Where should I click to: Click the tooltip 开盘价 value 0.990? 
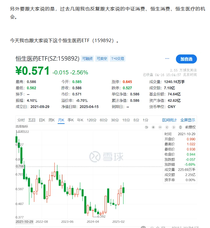click(191, 139)
